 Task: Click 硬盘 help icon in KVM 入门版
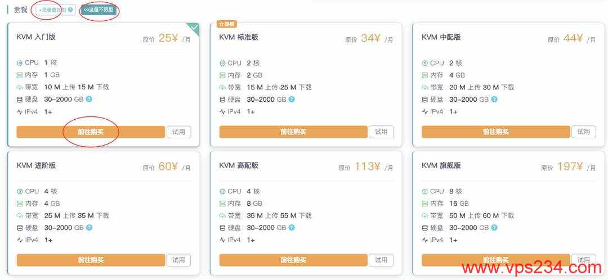tap(89, 100)
